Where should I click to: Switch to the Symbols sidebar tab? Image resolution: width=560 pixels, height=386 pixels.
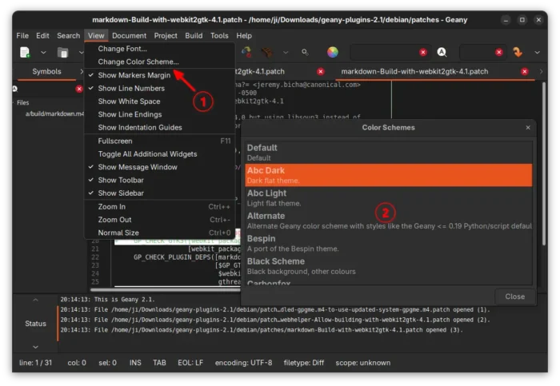pyautogui.click(x=46, y=72)
